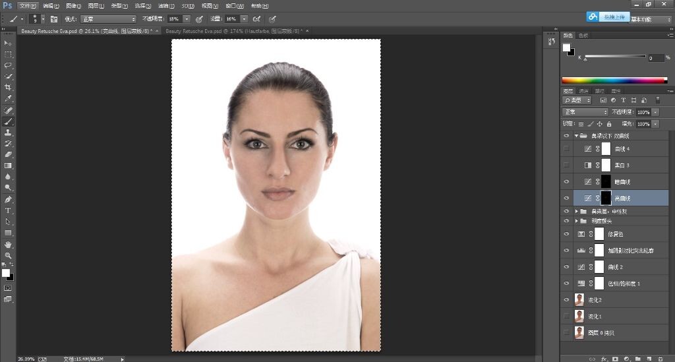Click the 液化2 layer thumbnail

click(579, 299)
